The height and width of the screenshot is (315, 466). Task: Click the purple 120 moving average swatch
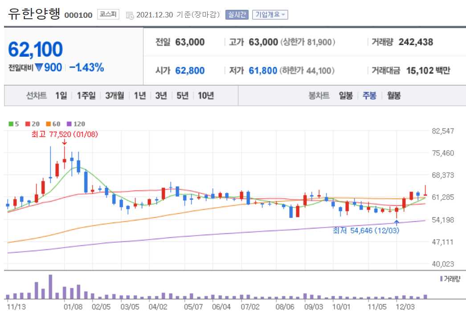coord(69,124)
